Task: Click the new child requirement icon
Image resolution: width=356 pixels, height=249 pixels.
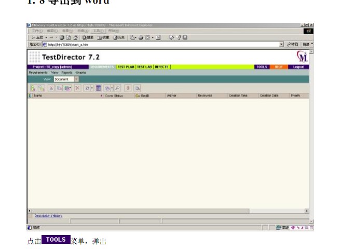Action: pyautogui.click(x=42, y=88)
